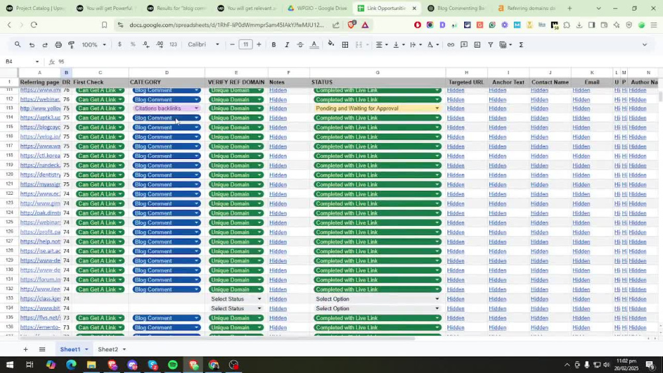Open the Calibri font dropdown

pos(204,44)
